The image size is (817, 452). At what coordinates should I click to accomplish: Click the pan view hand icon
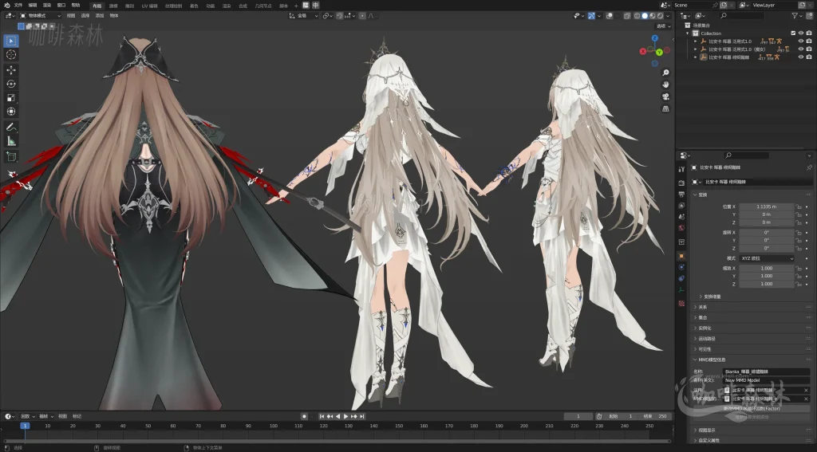[x=665, y=85]
